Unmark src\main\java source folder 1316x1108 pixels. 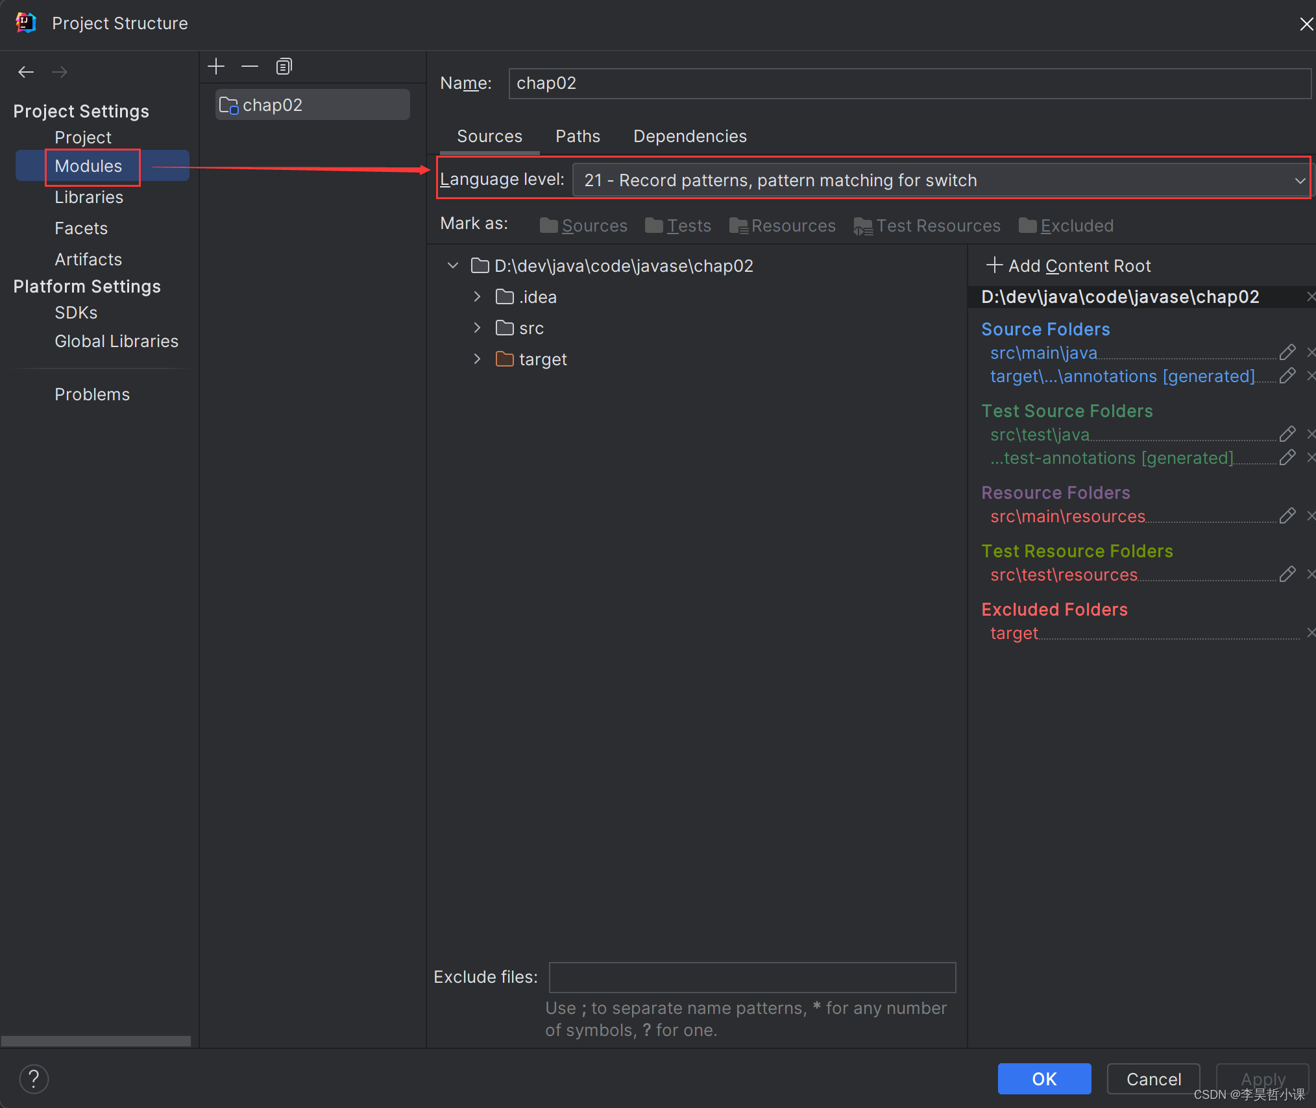pos(1310,352)
